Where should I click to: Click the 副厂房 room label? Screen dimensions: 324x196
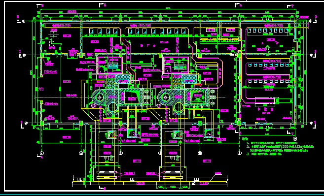coord(148,46)
